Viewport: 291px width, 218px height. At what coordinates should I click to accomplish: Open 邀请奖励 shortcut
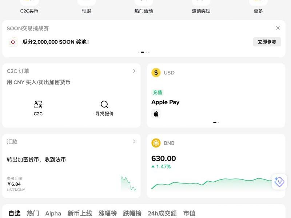point(201,11)
